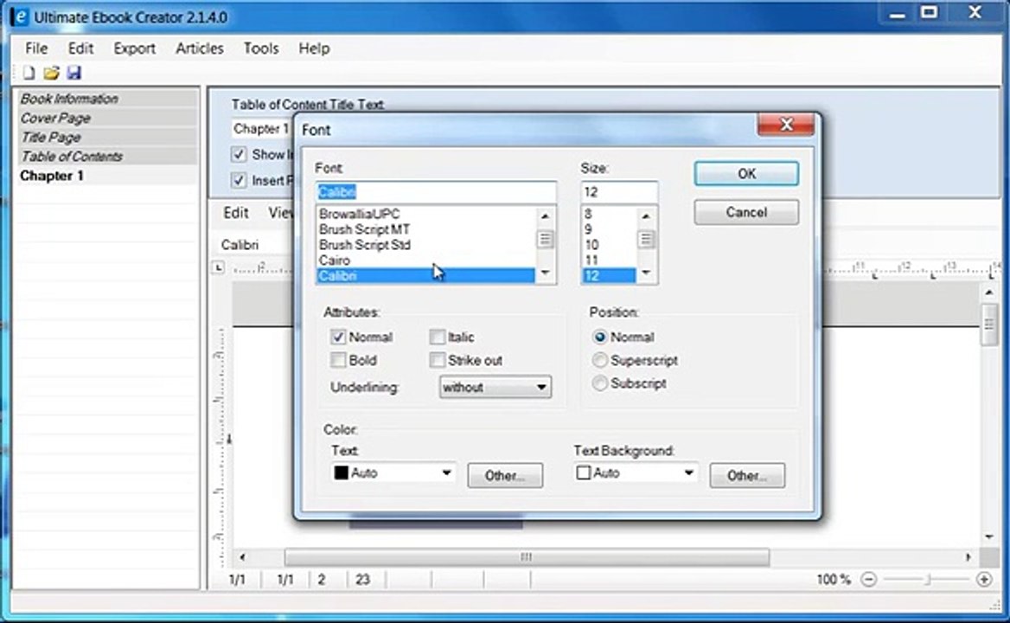Click the font list scroll up arrow
This screenshot has height=623, width=1010.
point(545,215)
